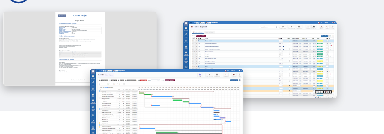
Task: Click Calcul dates in Tâches du projet toolbar
Action: click(299, 27)
